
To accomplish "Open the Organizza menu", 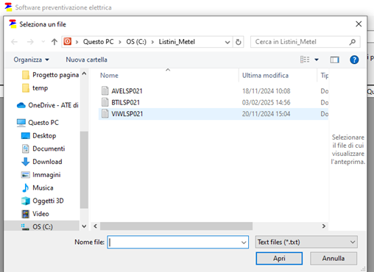I will (x=31, y=60).
